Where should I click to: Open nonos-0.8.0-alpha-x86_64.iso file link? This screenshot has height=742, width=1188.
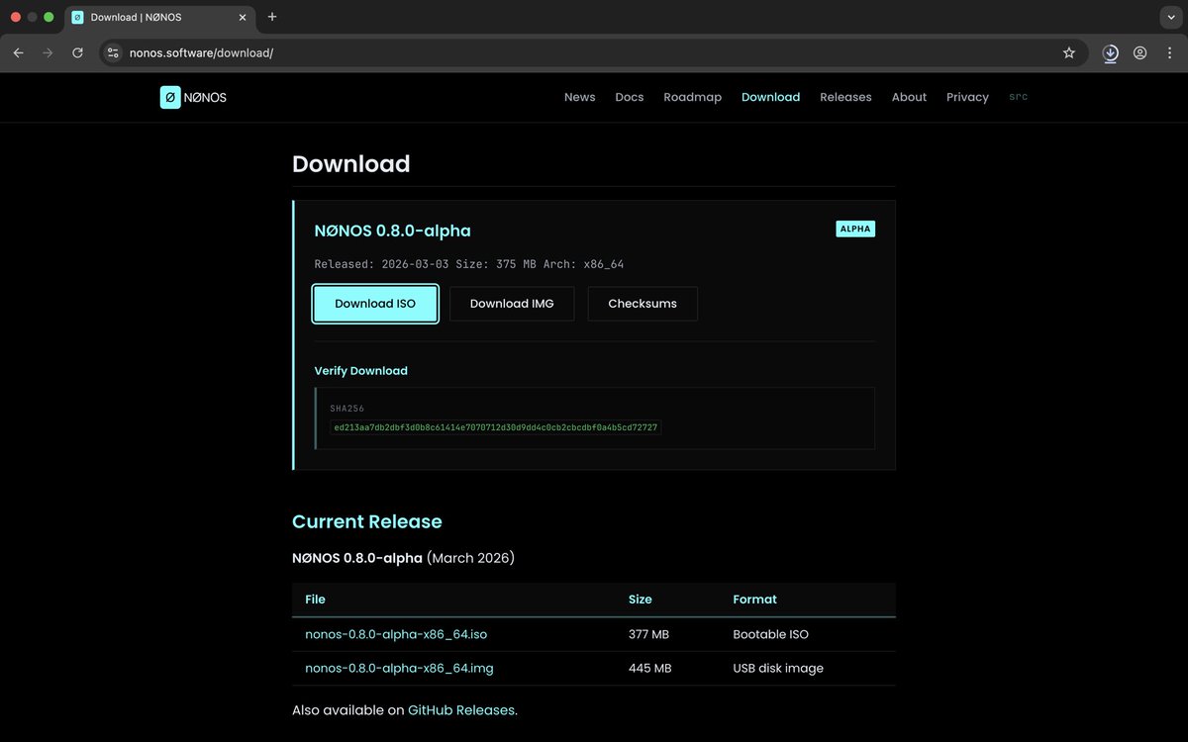coord(396,634)
